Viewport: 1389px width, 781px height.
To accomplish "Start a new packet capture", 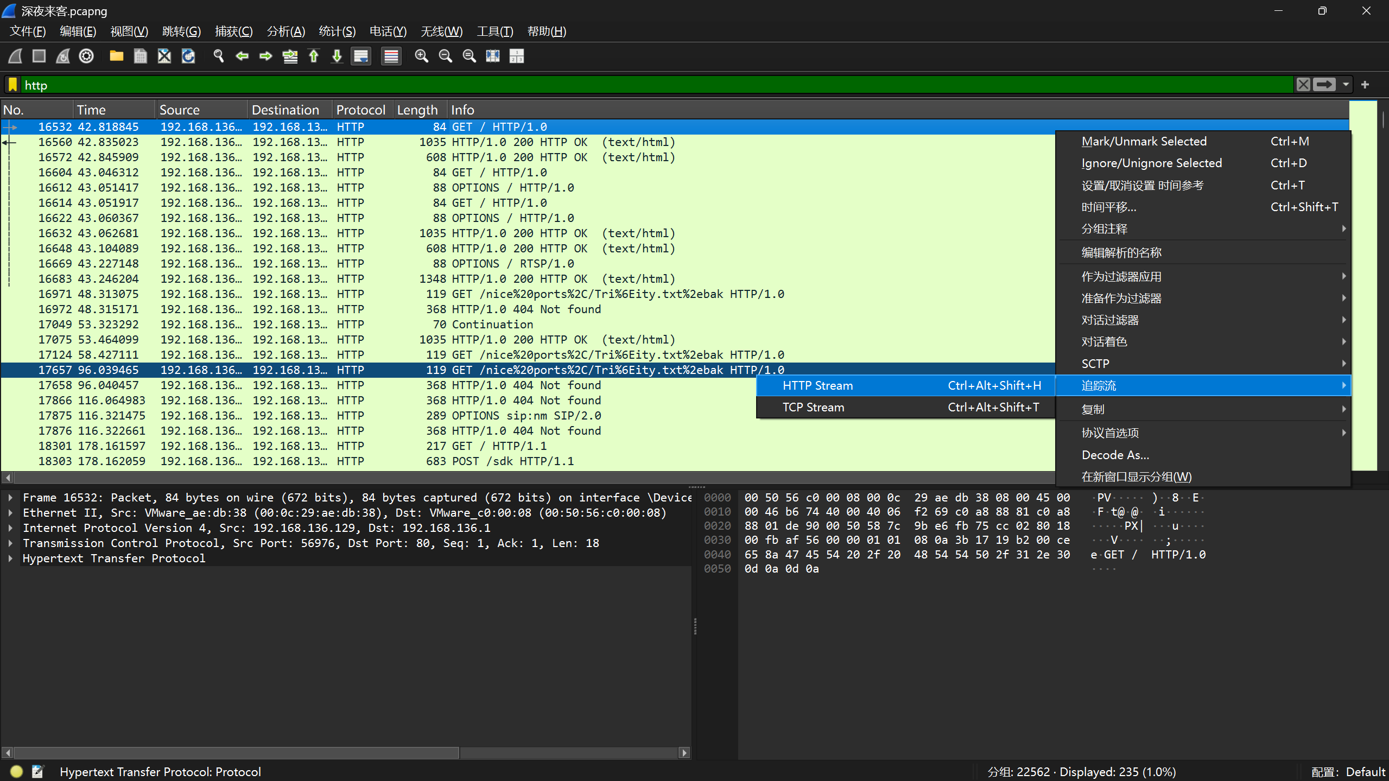I will [15, 56].
